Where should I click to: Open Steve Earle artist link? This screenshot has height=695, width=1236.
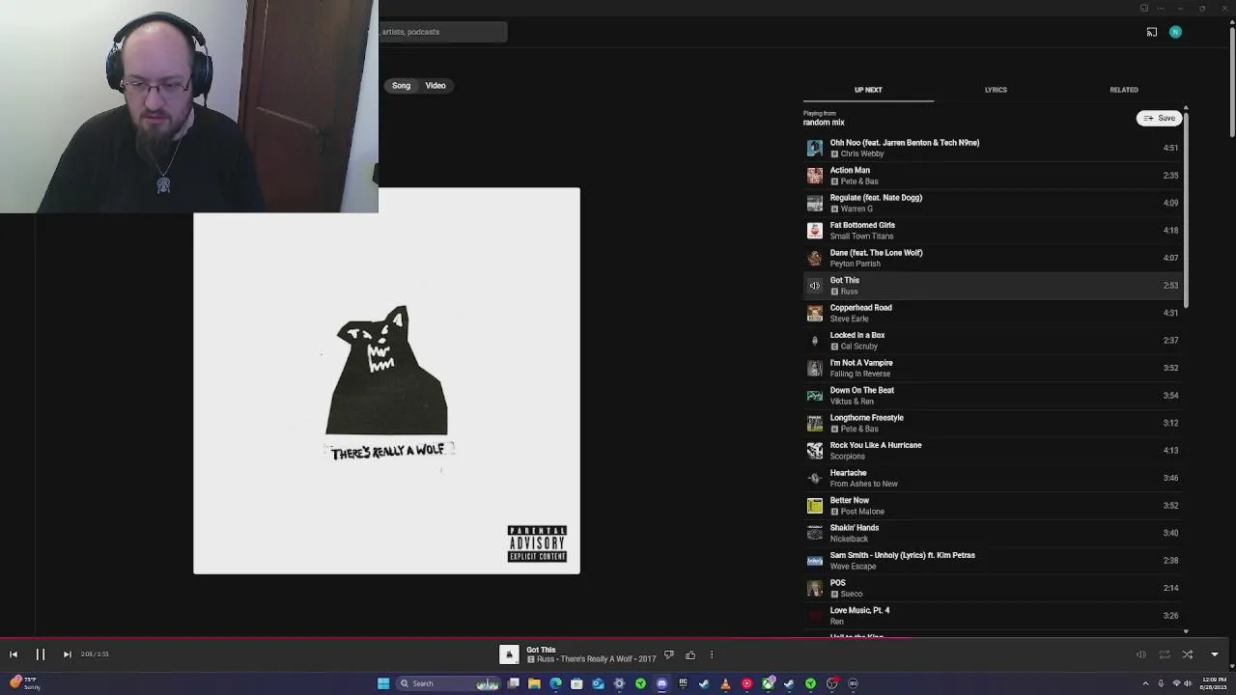pyautogui.click(x=849, y=319)
